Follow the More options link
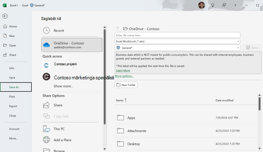Image resolution: width=263 pixels, height=152 pixels. pos(124,76)
